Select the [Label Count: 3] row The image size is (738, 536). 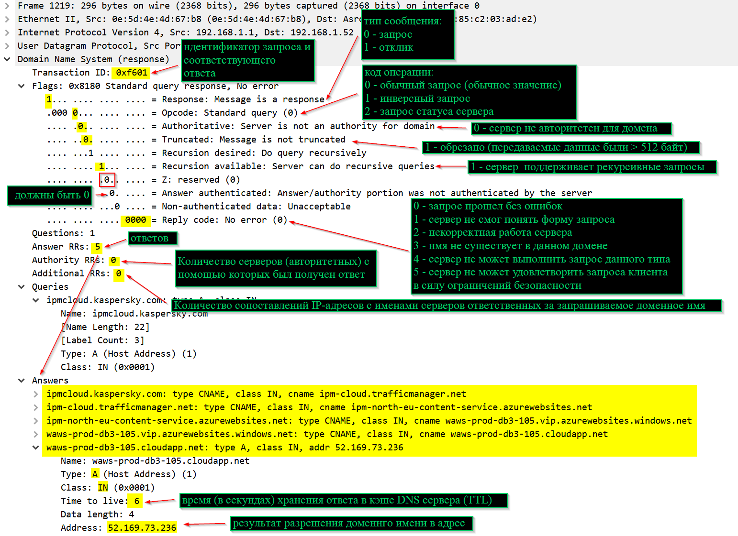coord(102,340)
